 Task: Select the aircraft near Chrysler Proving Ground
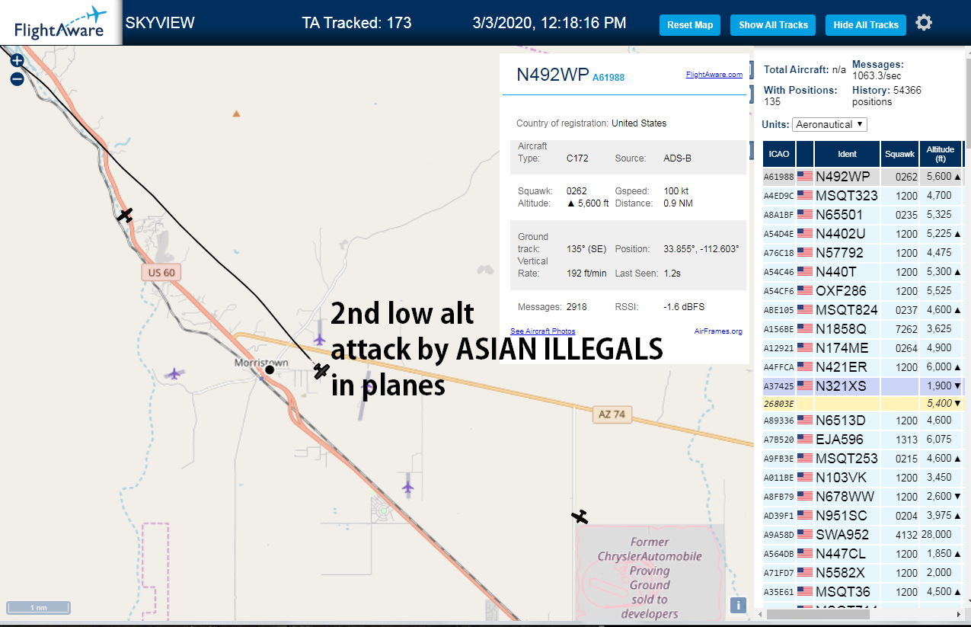[580, 517]
